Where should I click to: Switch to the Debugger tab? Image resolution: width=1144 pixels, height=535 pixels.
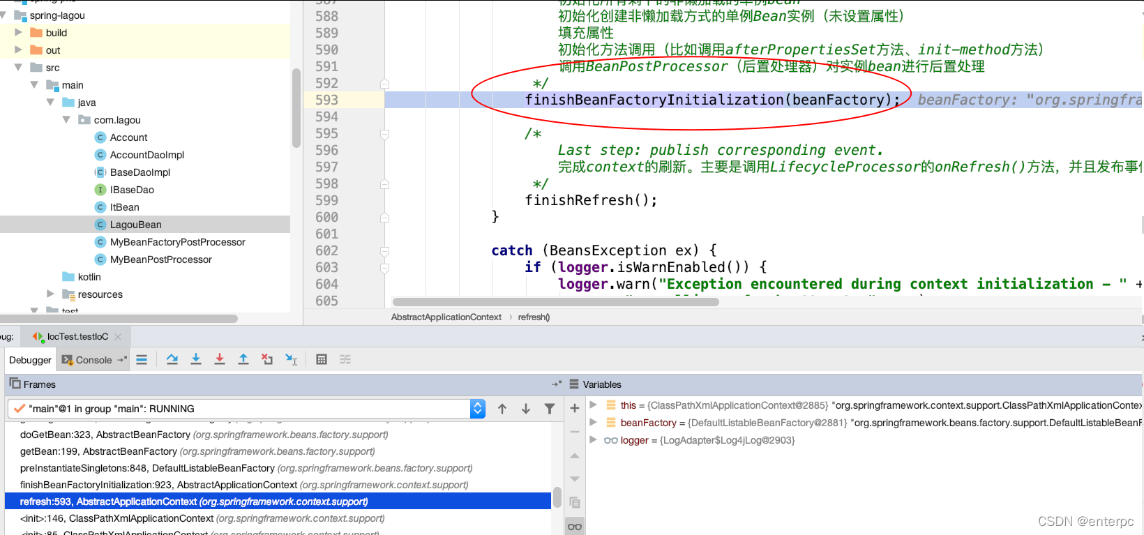coord(30,360)
